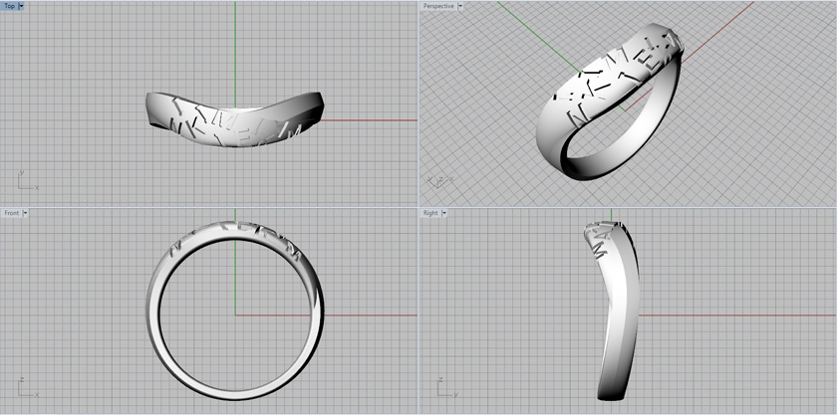
Task: Click the axis icon in Top viewport
Action: [25, 181]
